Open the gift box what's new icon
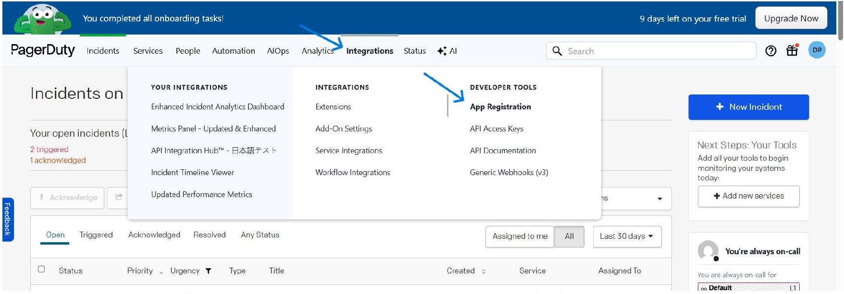 click(x=792, y=50)
